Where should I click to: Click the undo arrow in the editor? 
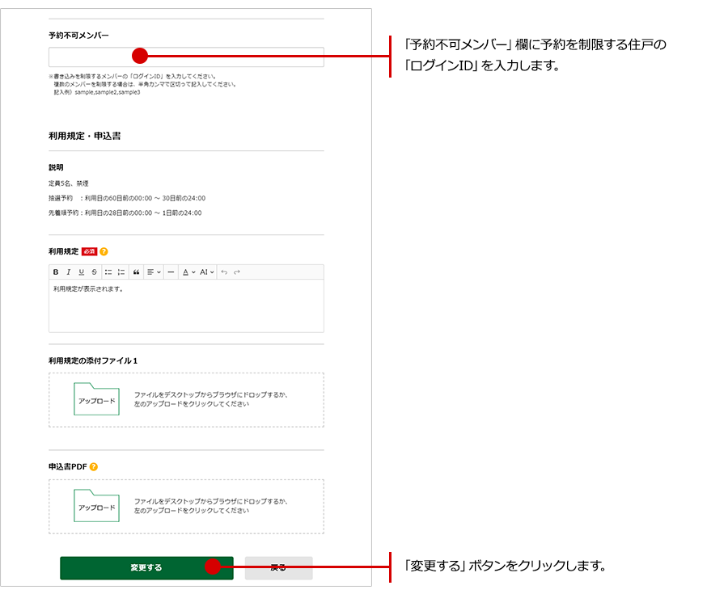[x=224, y=272]
